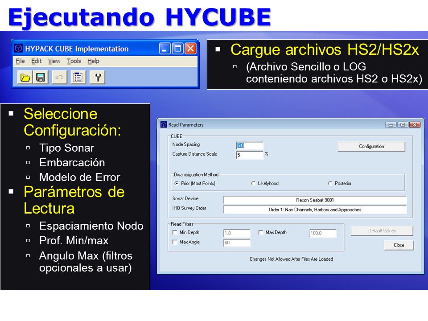Close the HYPACK CUBE Implementation window
428x321 pixels.
[x=190, y=49]
